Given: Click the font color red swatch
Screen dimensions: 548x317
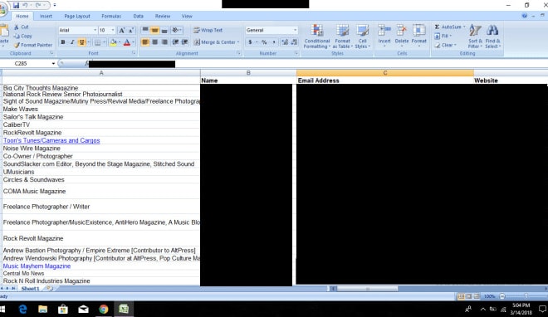Looking at the screenshot, I should click(x=127, y=42).
